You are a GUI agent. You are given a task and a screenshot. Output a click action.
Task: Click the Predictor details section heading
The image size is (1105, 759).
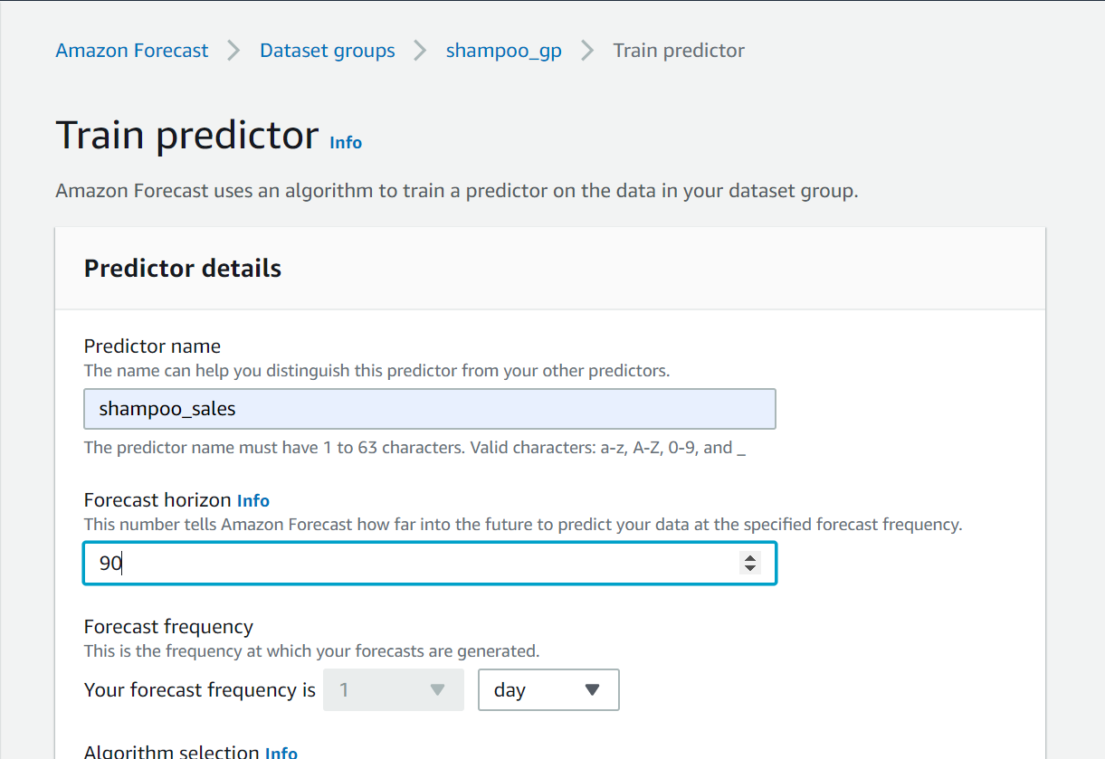(x=183, y=269)
